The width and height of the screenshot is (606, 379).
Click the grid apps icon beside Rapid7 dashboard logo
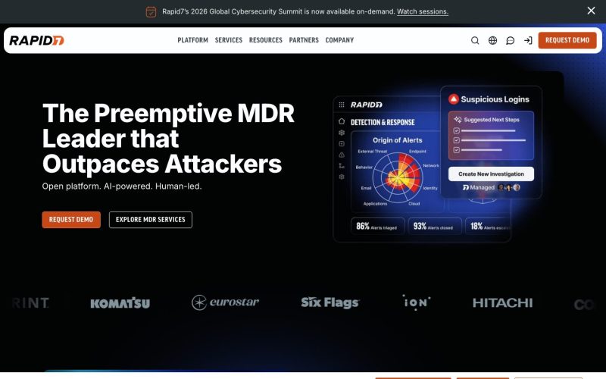(x=342, y=105)
